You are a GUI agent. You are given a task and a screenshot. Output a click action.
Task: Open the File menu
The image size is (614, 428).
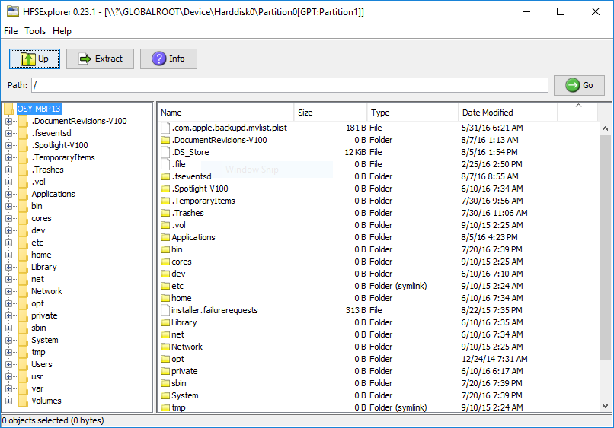(x=11, y=31)
